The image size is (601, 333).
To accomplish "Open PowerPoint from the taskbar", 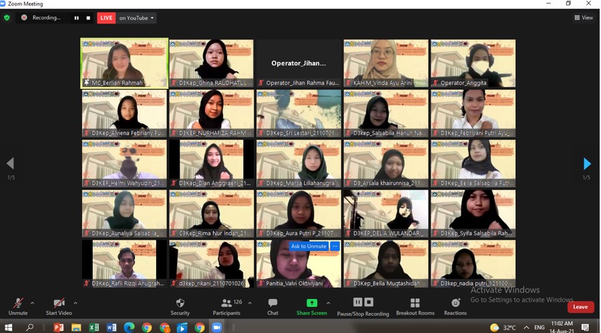I will point(59,327).
